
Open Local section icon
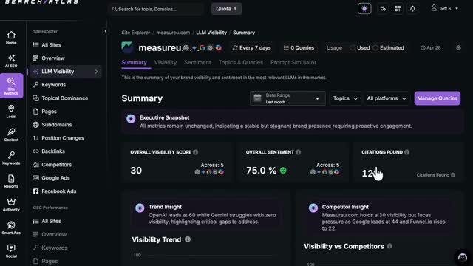[x=11, y=112]
